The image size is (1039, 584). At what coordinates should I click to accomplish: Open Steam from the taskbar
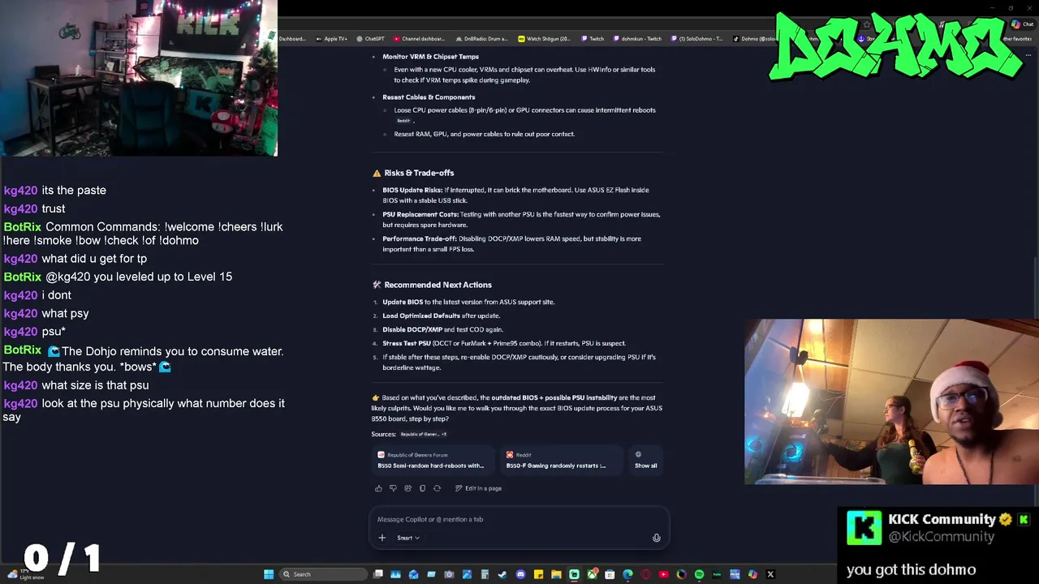(502, 574)
